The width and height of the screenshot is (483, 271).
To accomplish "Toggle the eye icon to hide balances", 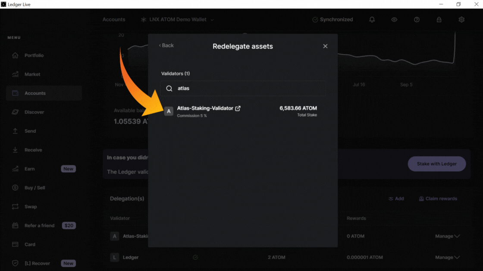I will (394, 20).
